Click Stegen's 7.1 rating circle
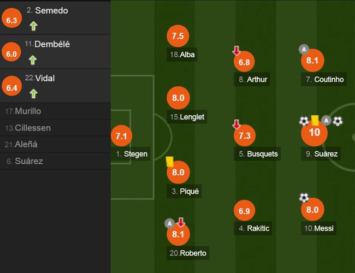The width and height of the screenshot is (355, 273). coord(121,135)
